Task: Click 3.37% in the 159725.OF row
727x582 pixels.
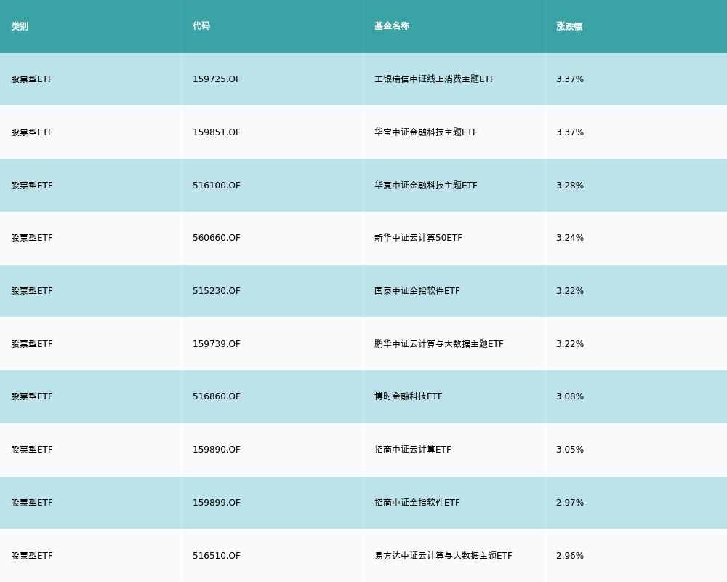Action: [x=570, y=79]
